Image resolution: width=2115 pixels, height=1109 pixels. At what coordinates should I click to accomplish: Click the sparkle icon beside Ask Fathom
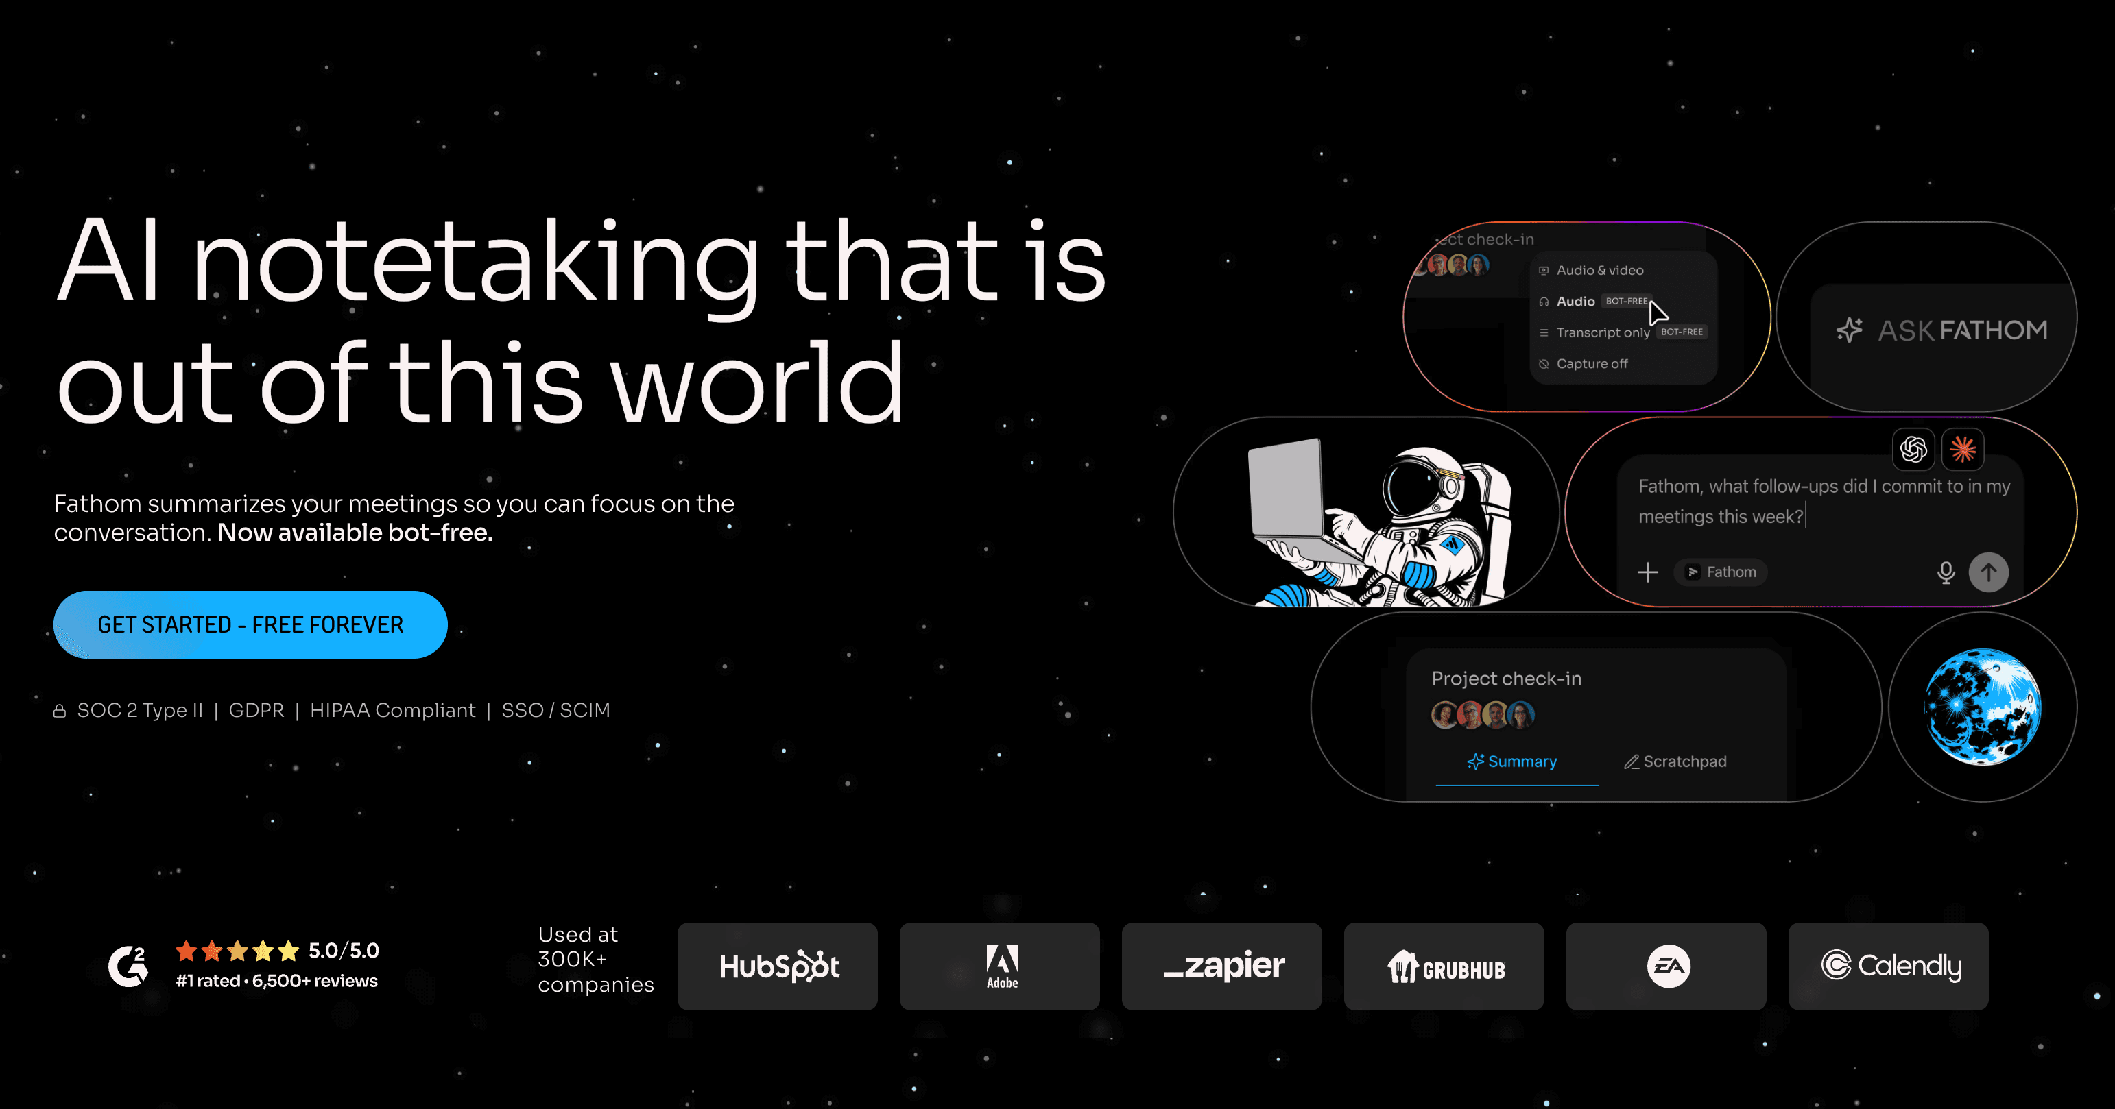(1849, 330)
